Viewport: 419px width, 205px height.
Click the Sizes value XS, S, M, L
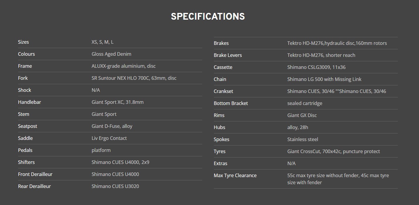pyautogui.click(x=103, y=42)
